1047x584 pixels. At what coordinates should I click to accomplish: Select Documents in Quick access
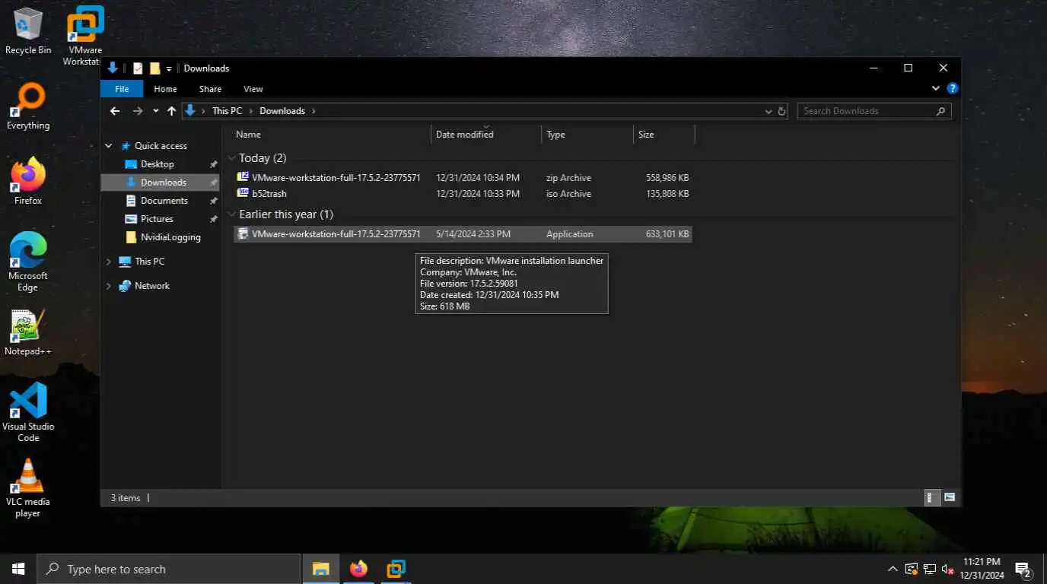tap(164, 201)
